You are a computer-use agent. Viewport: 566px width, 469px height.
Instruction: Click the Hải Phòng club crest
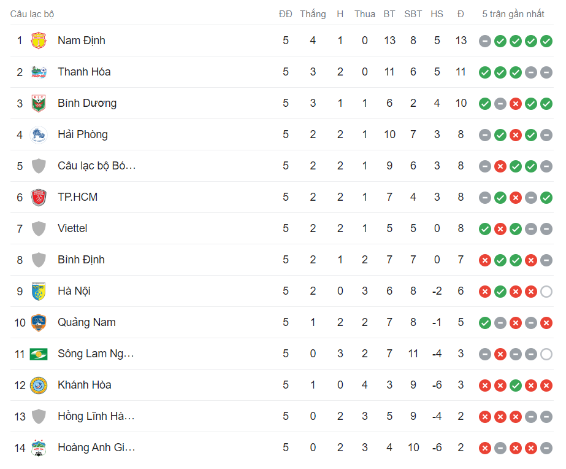[39, 134]
